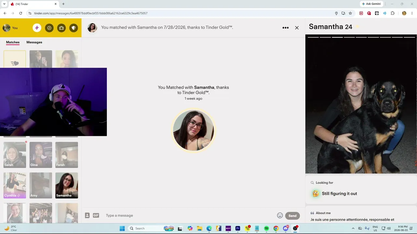Screen dimensions: 417x234
Task: Close the Samantha conversation with the X
Action: [x=297, y=28]
